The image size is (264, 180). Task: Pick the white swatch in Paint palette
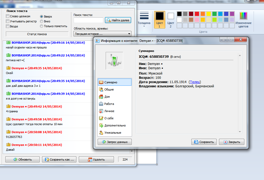click(x=179, y=20)
